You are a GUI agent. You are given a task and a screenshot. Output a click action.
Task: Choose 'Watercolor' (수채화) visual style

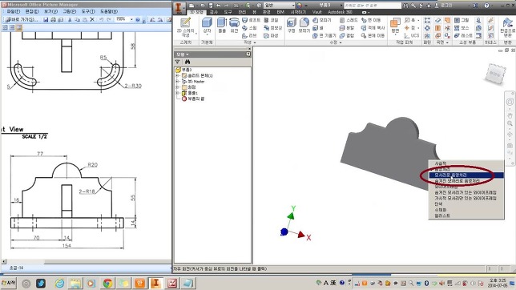[x=466, y=210]
